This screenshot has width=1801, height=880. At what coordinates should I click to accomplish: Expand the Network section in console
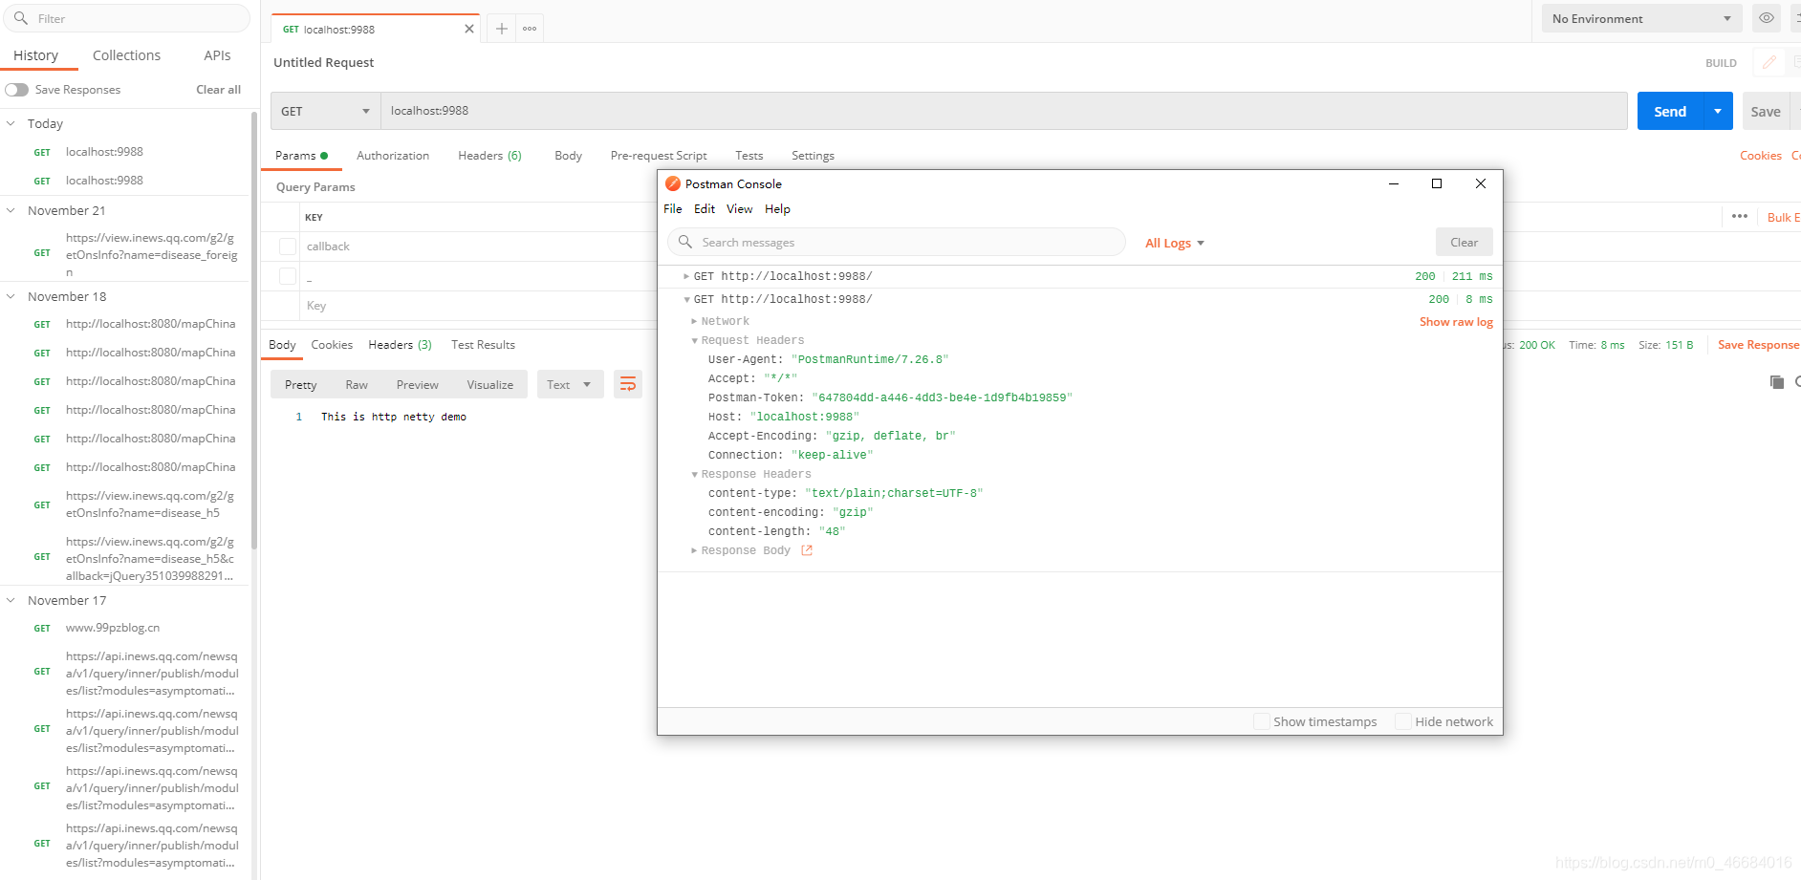click(694, 321)
